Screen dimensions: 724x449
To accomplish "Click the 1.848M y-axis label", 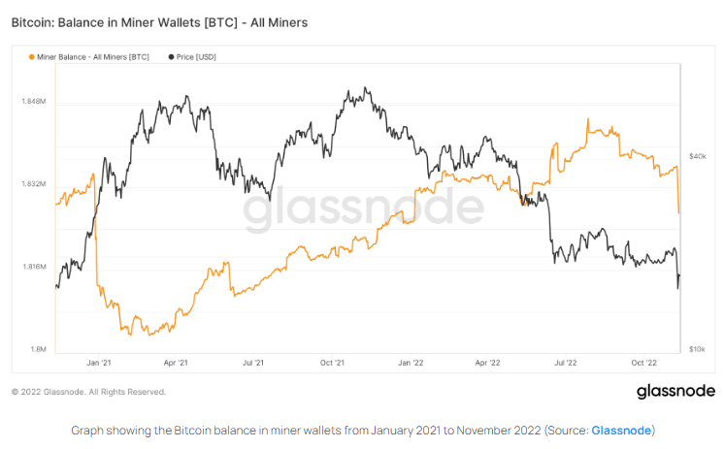I will click(x=33, y=100).
